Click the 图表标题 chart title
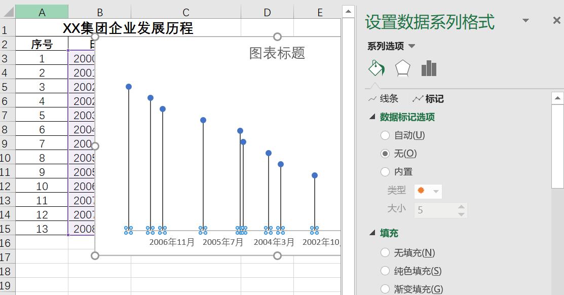This screenshot has height=295, width=564. (277, 53)
